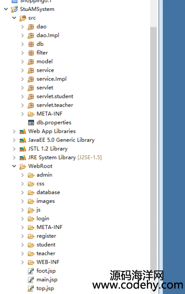
Task: Select the top.jsp file name
Action: pyautogui.click(x=45, y=289)
